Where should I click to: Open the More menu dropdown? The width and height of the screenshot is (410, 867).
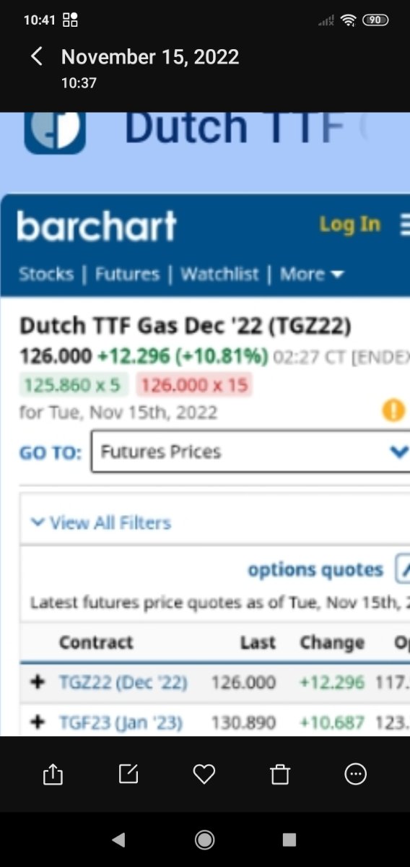(312, 274)
